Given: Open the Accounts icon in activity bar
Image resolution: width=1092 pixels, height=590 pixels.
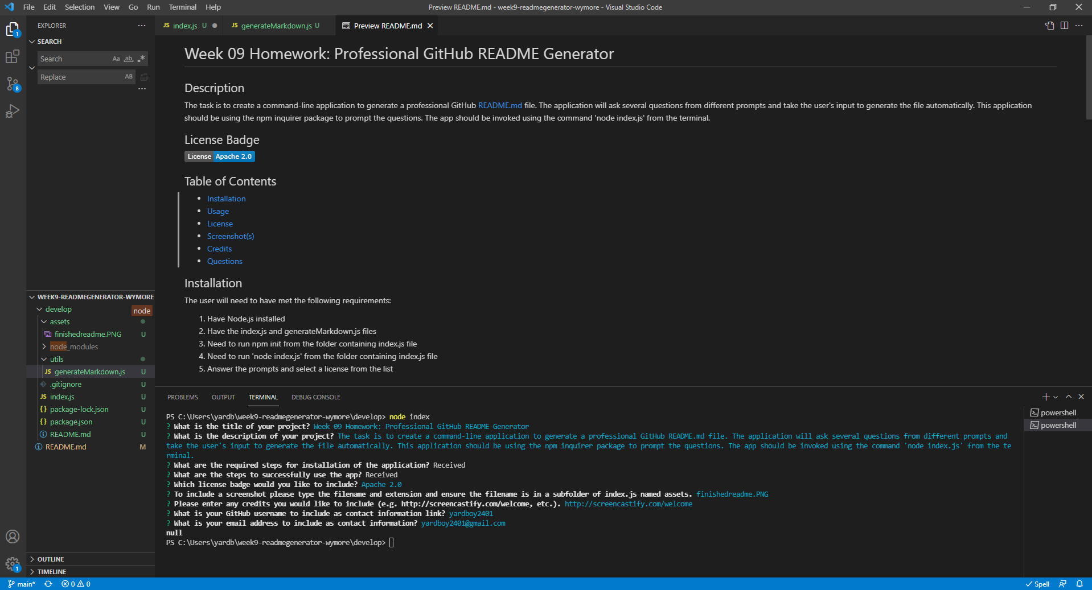Looking at the screenshot, I should 13,537.
